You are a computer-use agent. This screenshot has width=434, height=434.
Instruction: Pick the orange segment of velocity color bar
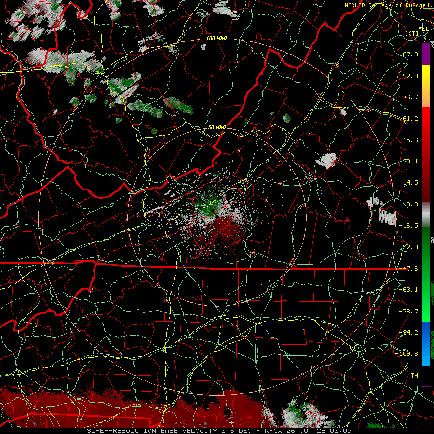tap(426, 97)
